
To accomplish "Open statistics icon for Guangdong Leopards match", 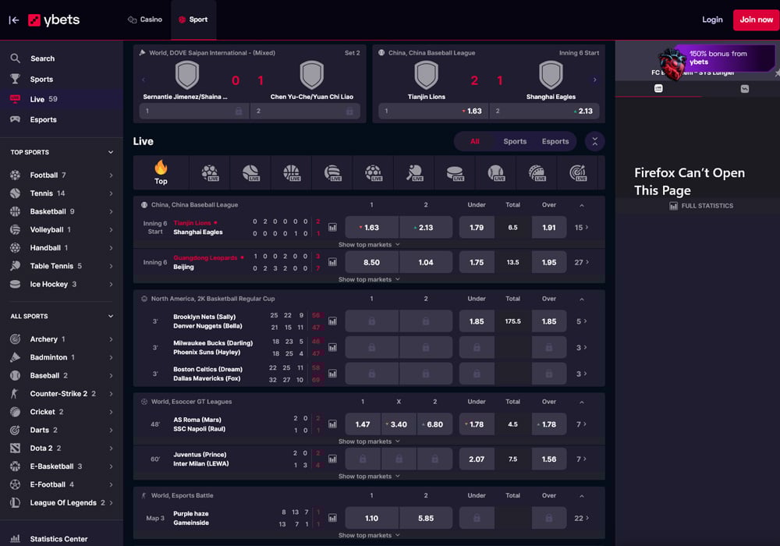I will pos(332,262).
